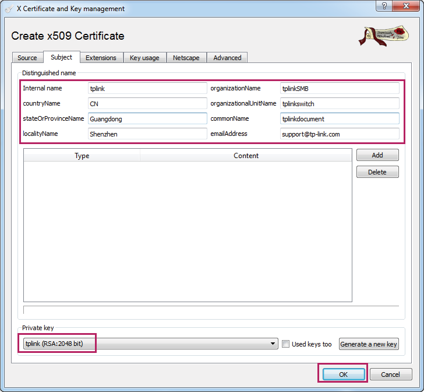Click the commonName field with tplinkdocument
Screen dimensions: 424x392
click(x=340, y=118)
